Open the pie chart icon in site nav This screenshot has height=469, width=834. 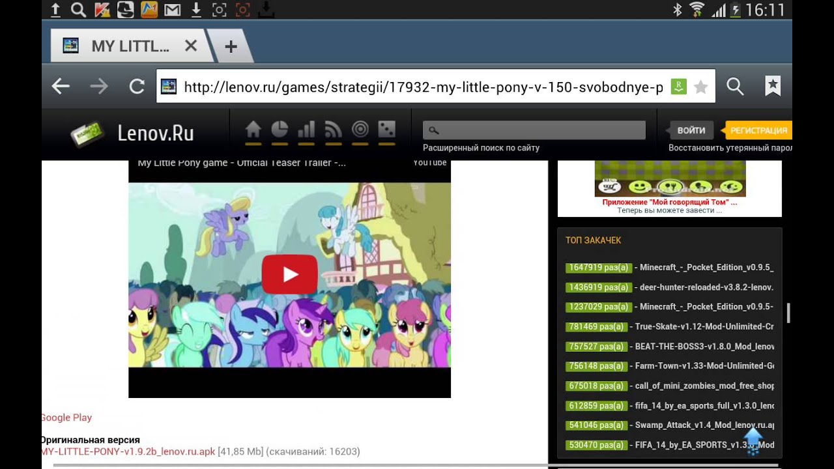pyautogui.click(x=280, y=130)
